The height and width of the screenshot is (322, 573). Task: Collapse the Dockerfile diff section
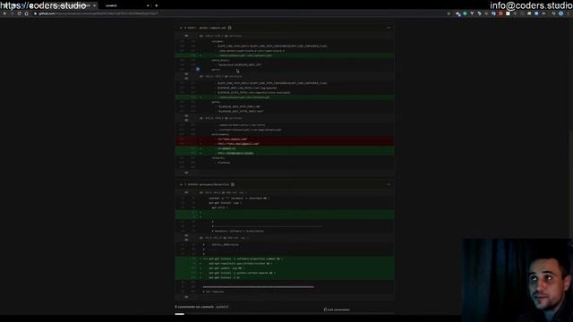point(181,184)
